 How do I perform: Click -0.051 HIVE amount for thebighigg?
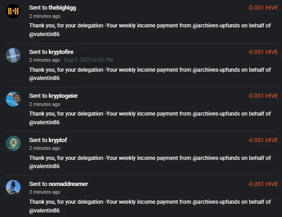[x=263, y=8]
